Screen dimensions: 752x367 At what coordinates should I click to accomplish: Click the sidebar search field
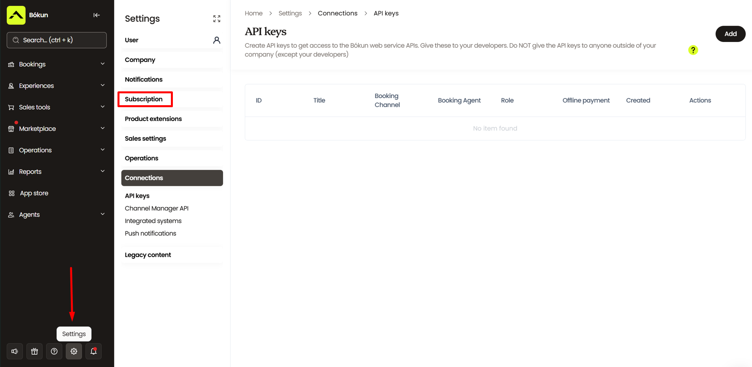57,40
